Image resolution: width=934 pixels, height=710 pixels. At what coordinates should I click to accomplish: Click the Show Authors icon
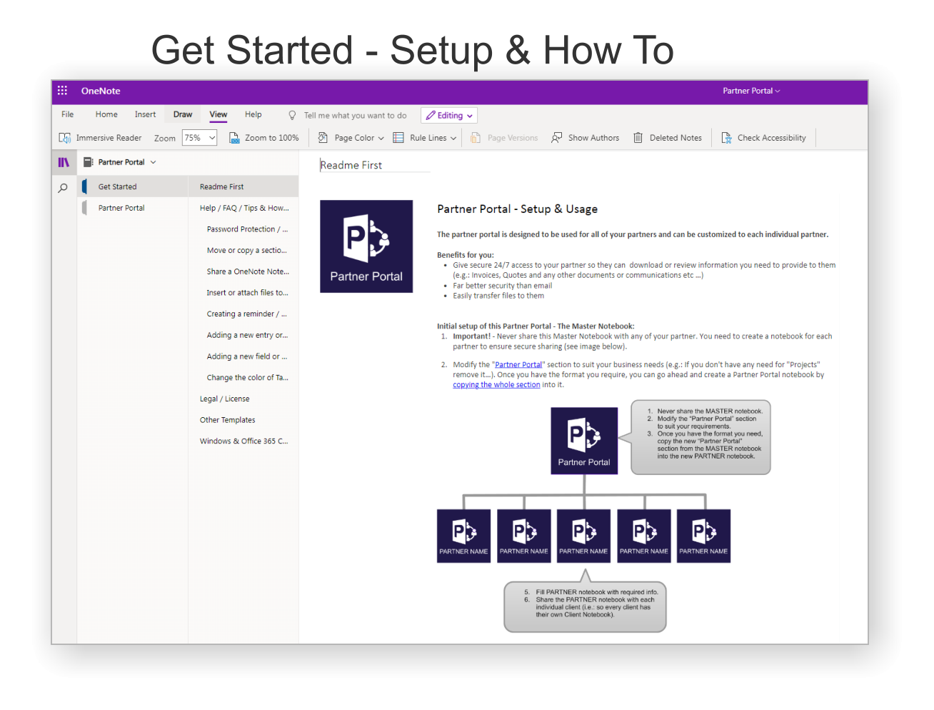click(556, 138)
